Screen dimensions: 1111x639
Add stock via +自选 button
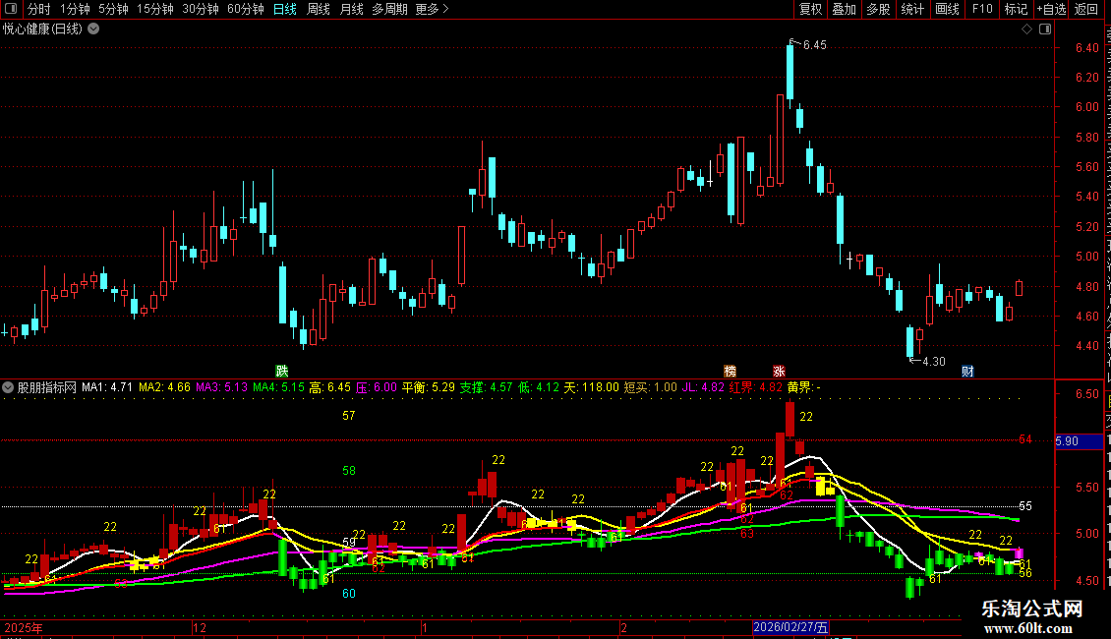click(x=1051, y=9)
